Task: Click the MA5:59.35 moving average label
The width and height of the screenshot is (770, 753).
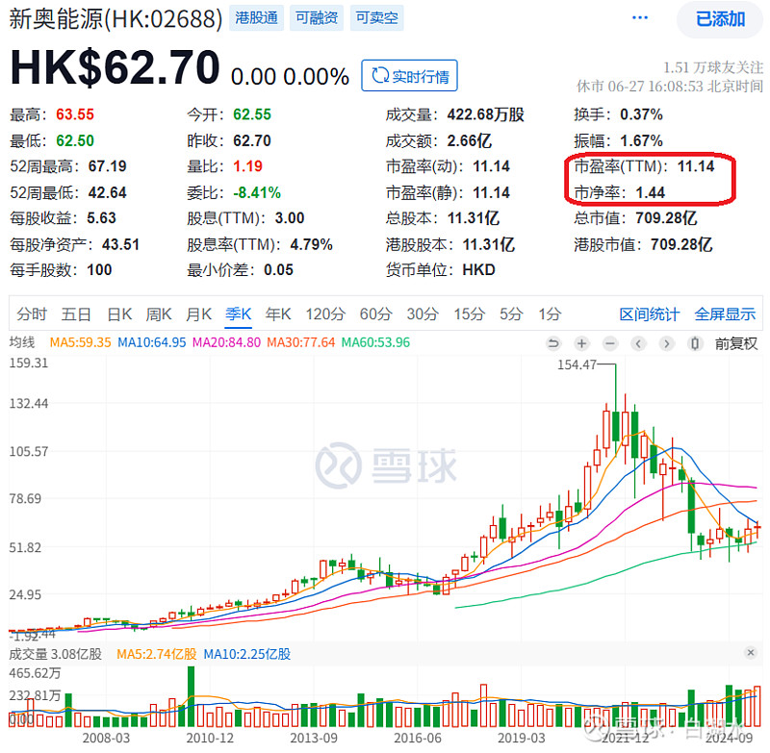Action: (x=81, y=342)
